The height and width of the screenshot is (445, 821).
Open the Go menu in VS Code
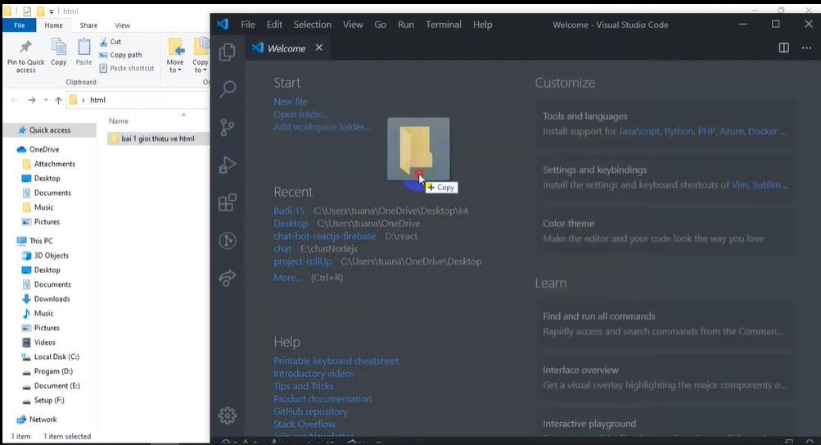coord(380,25)
